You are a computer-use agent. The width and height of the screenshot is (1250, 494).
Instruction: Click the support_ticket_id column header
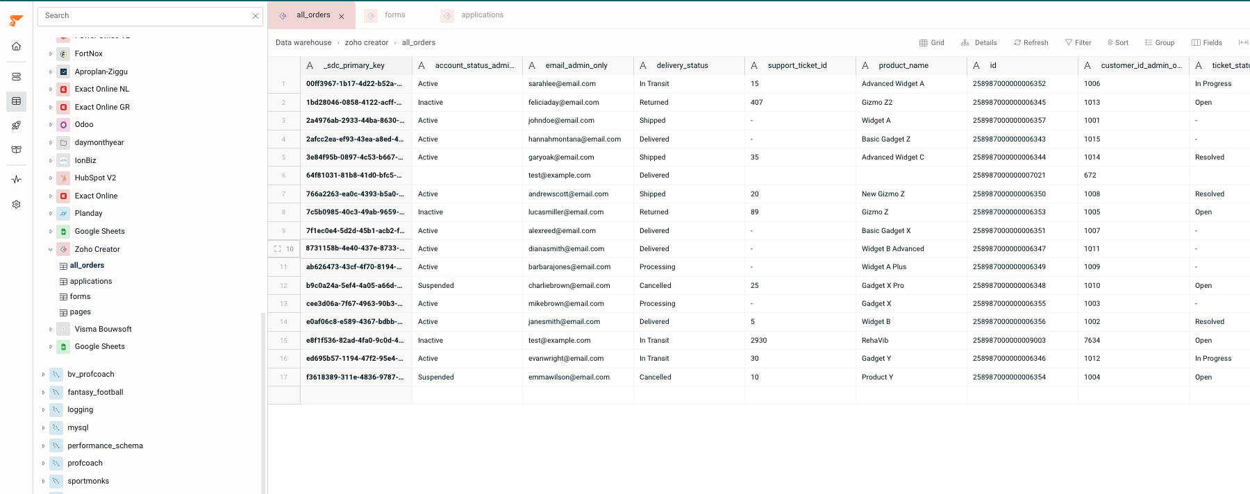(x=800, y=65)
